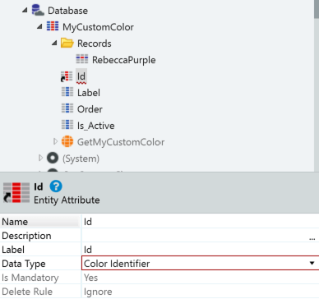Click the bold Id title in properties header
Image resolution: width=319 pixels, height=299 pixels.
[x=39, y=186]
